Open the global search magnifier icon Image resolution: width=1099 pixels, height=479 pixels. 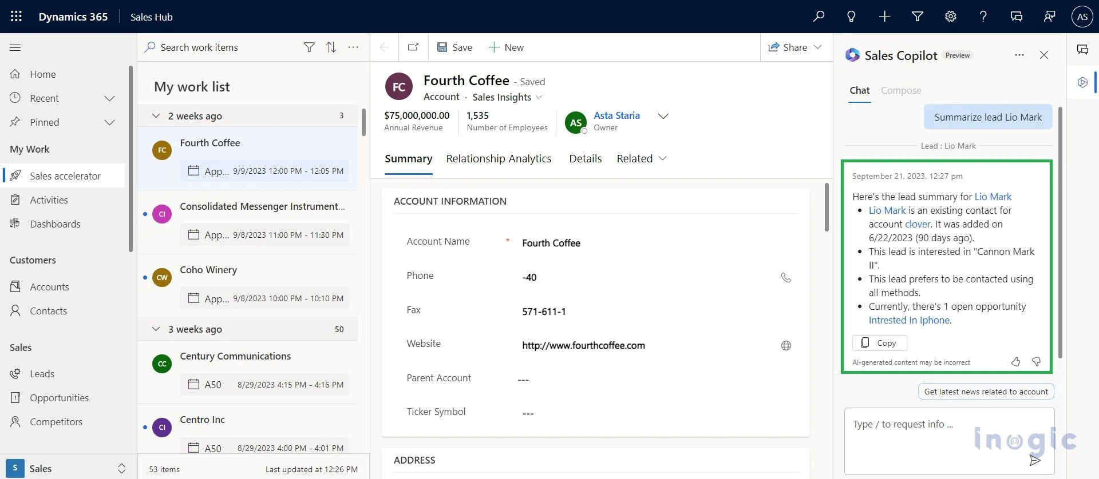point(819,17)
